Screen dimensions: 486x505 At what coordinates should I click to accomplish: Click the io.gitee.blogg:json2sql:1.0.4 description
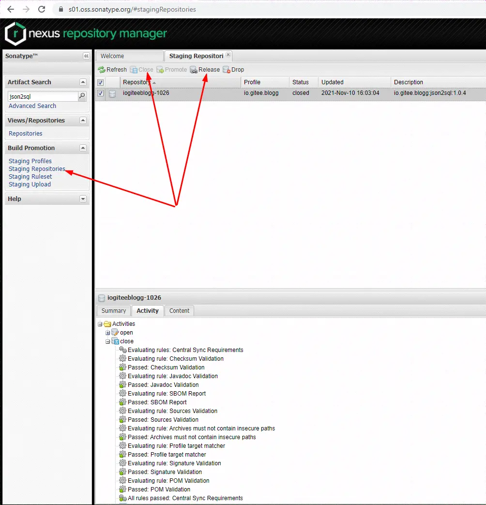(x=430, y=93)
